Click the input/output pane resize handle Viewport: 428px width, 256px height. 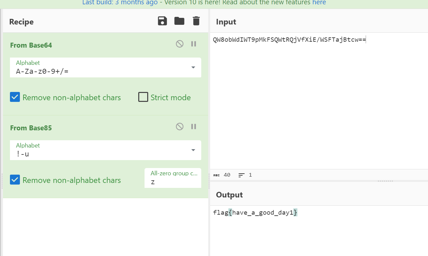tap(385, 181)
